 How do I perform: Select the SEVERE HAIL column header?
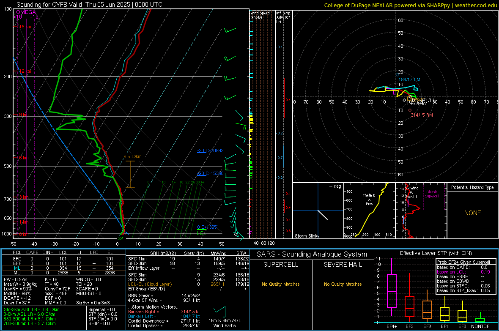click(343, 265)
